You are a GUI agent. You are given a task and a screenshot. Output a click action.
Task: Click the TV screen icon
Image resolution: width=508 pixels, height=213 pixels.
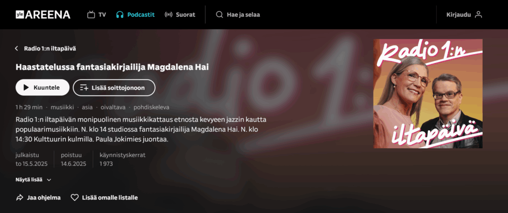point(91,14)
